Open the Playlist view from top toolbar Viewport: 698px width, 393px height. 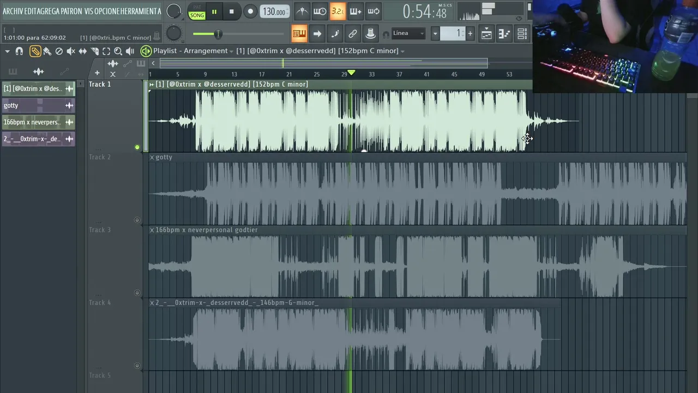click(486, 34)
